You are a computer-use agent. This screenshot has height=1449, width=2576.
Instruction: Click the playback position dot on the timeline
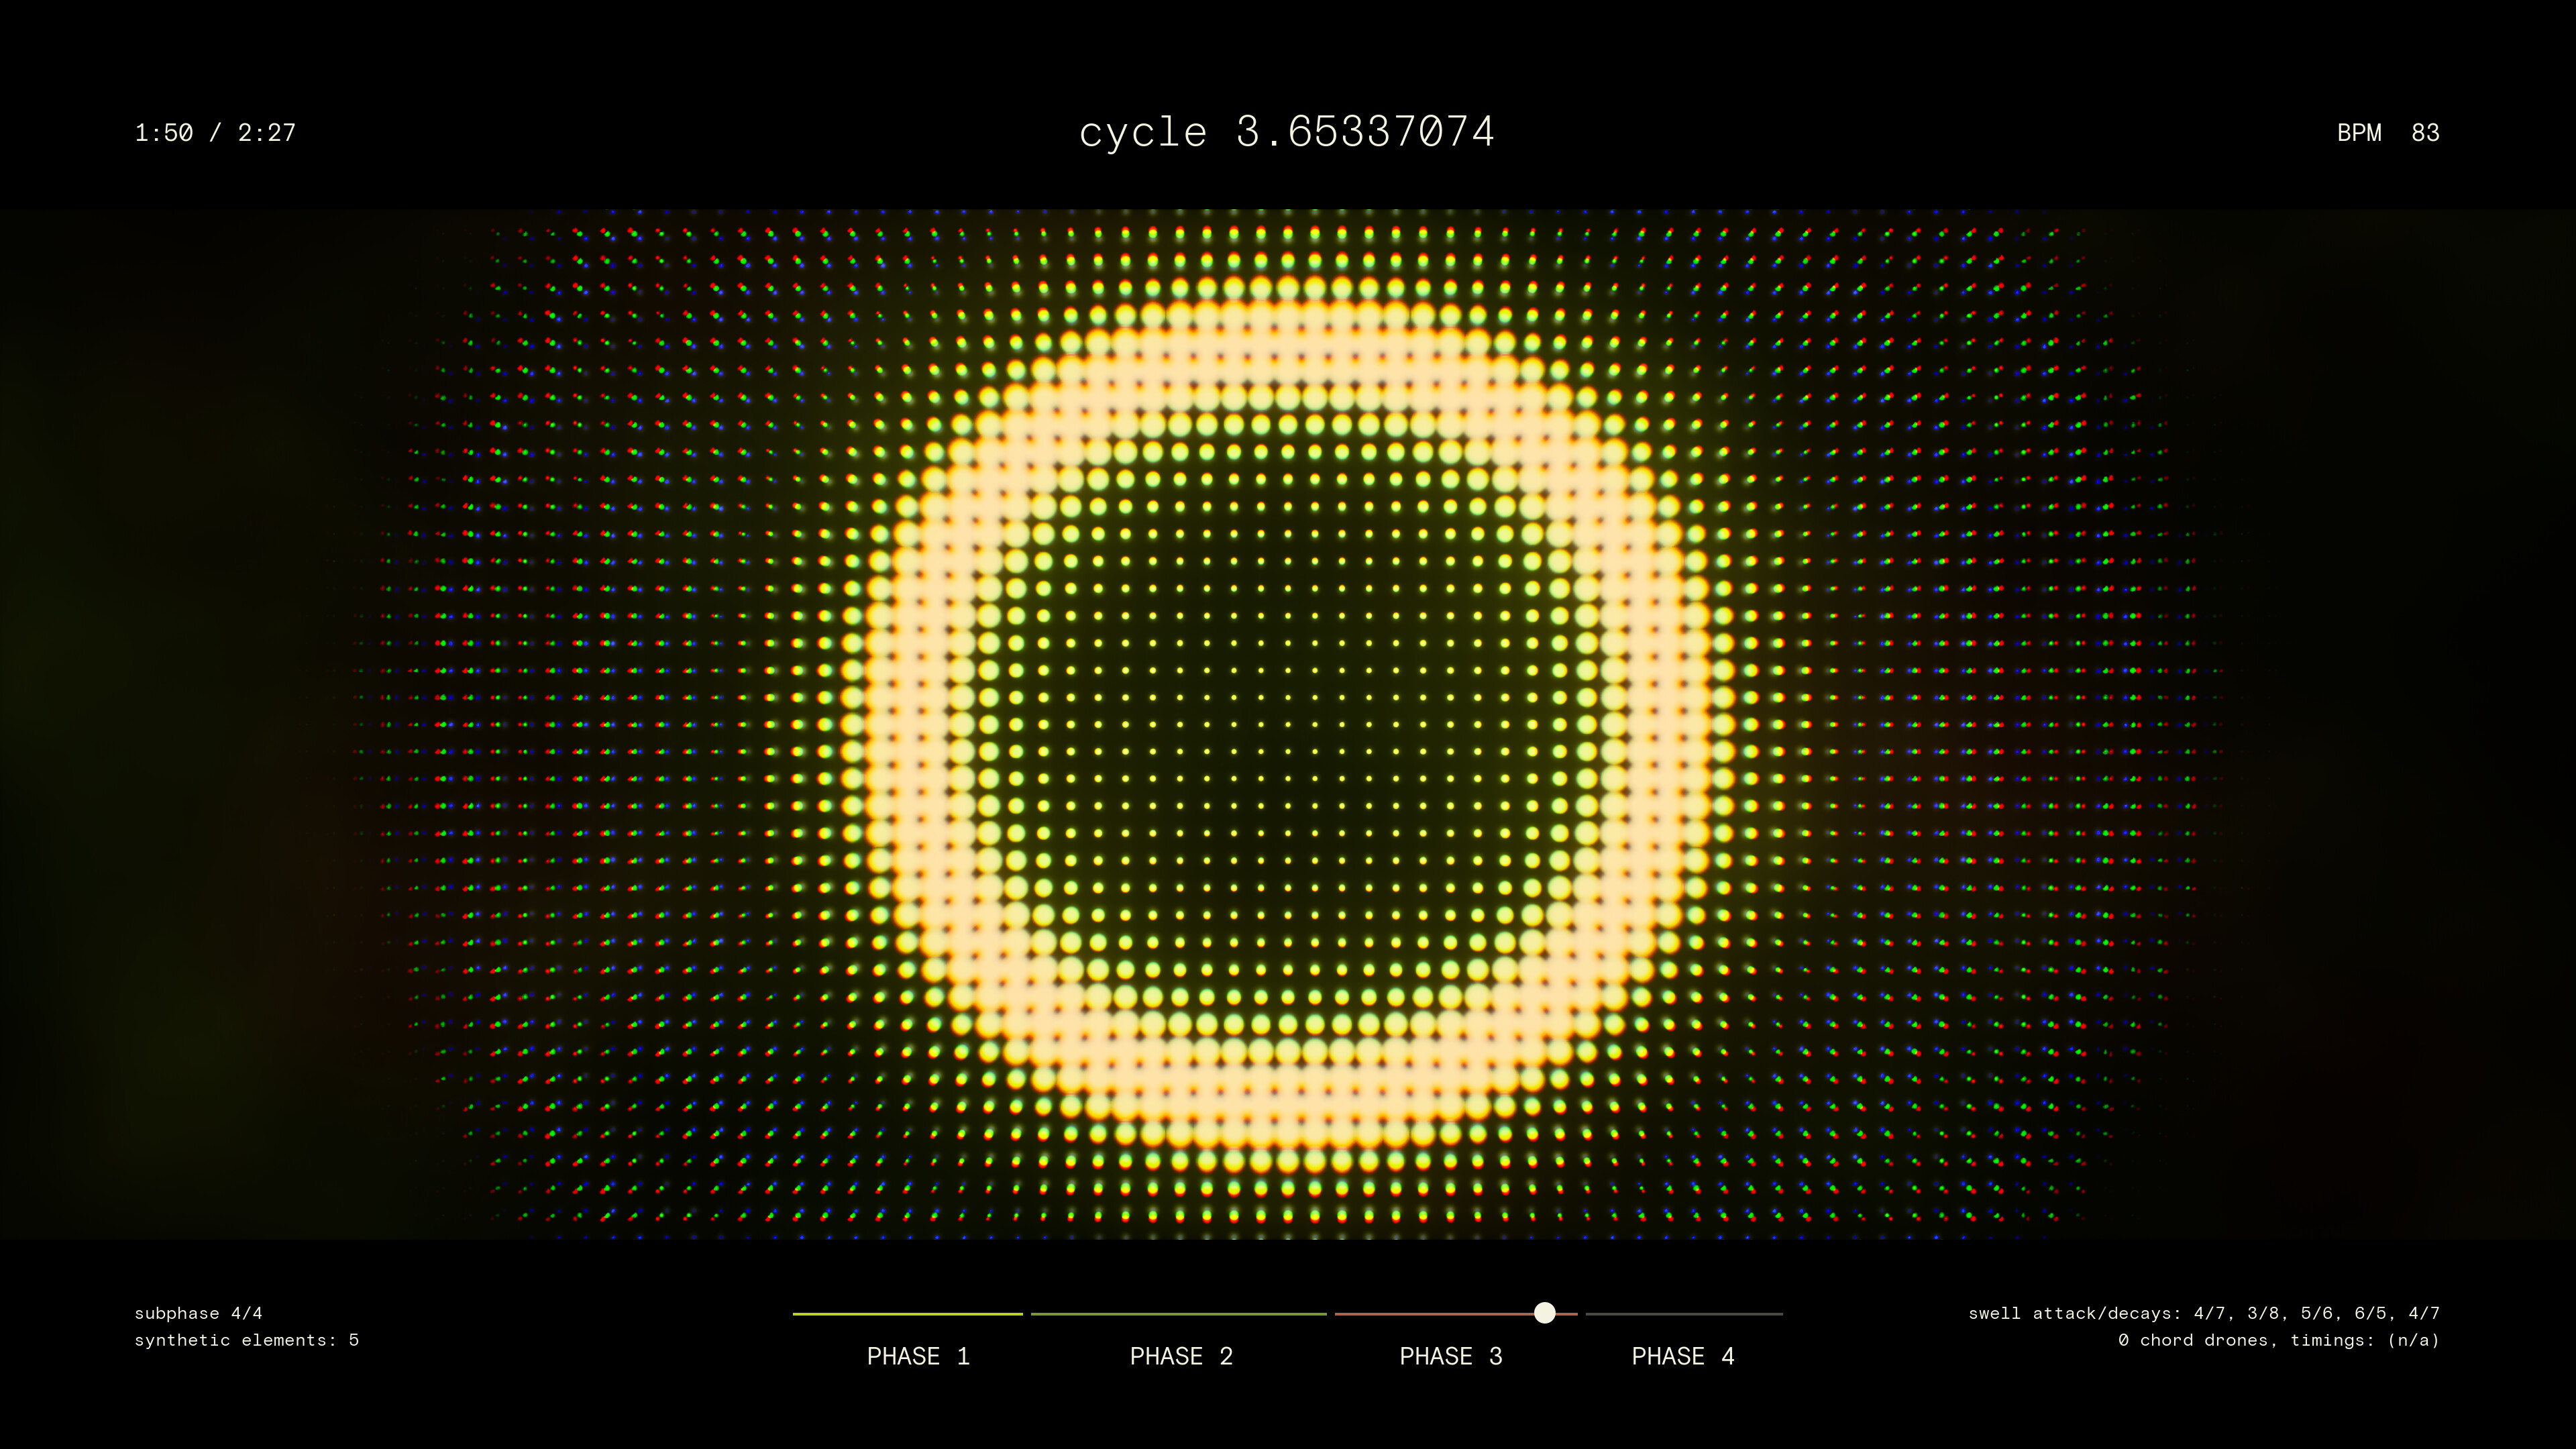(x=1545, y=1314)
